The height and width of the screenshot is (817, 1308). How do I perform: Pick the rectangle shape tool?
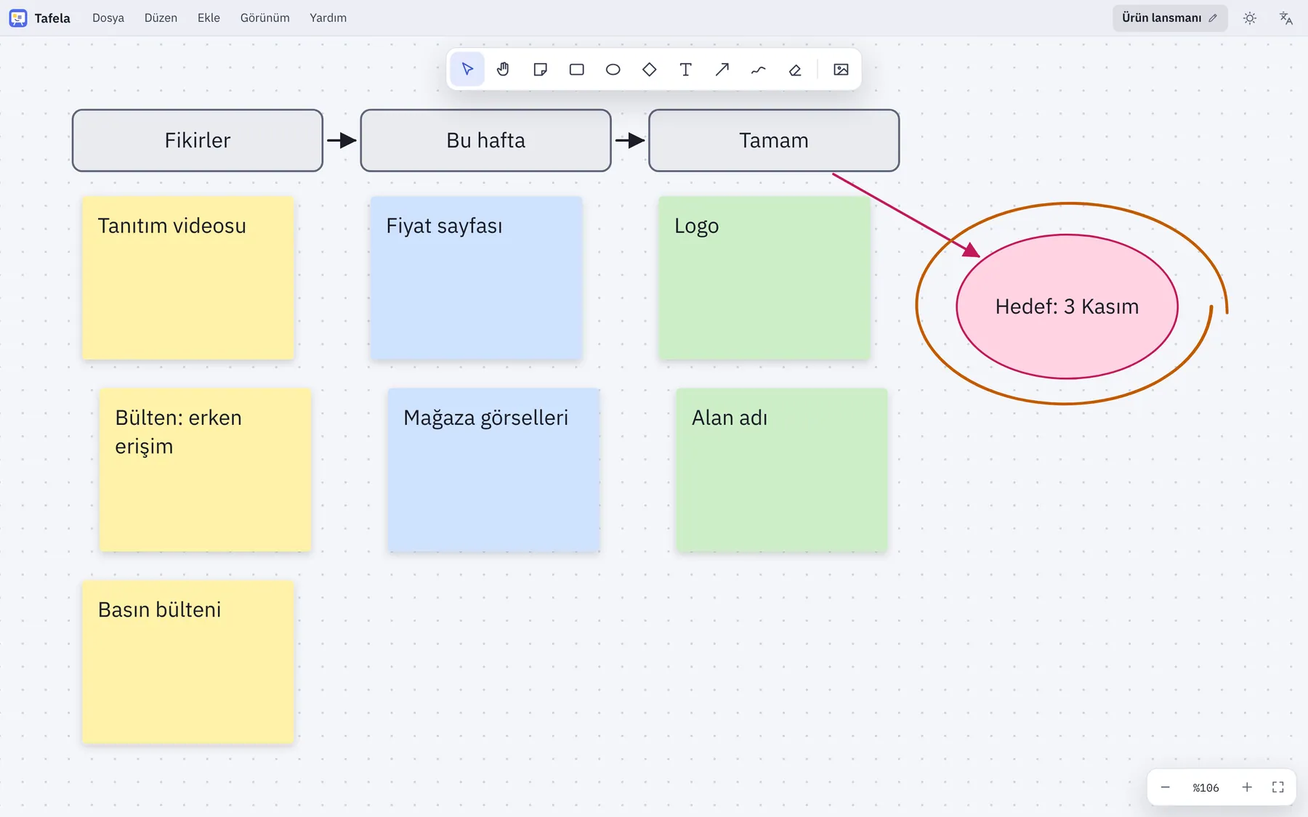[576, 70]
